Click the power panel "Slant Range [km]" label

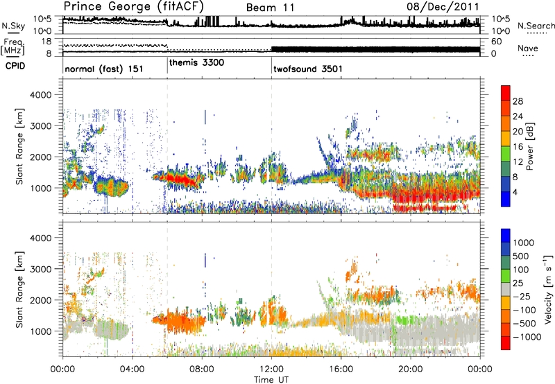[20, 146]
